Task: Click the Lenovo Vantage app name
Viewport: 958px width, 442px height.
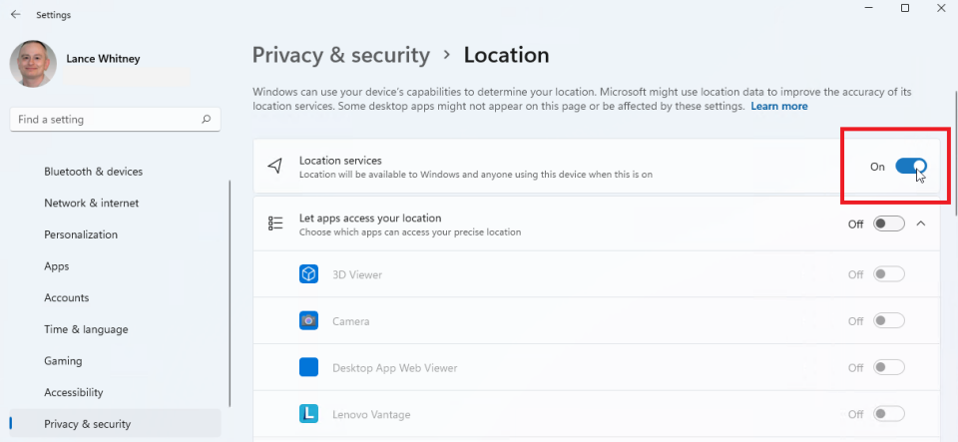Action: 371,414
